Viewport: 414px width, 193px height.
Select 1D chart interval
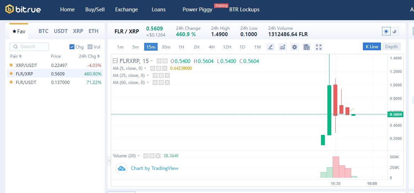tap(242, 47)
